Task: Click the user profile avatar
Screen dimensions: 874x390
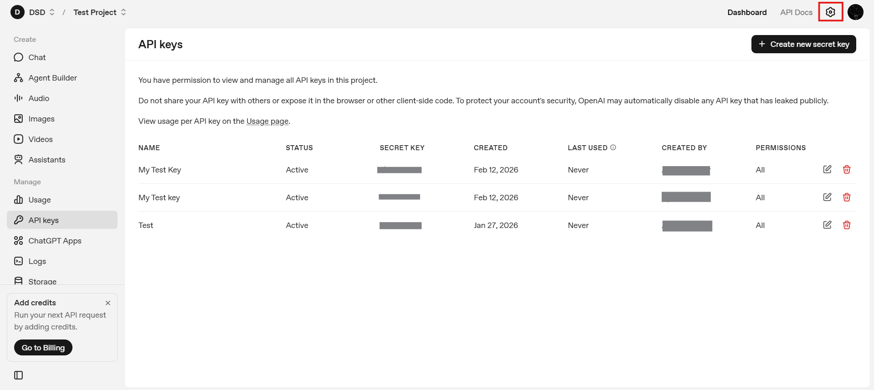Action: tap(855, 12)
